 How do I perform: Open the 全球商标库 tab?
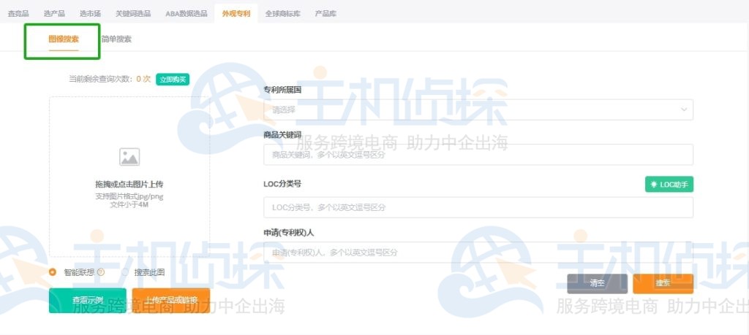[x=283, y=13]
